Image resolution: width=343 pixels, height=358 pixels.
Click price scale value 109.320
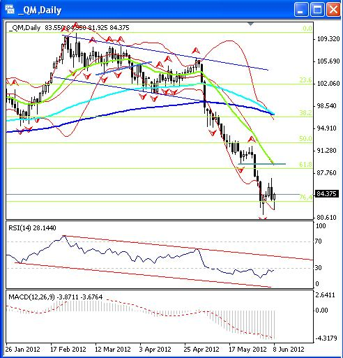328,39
